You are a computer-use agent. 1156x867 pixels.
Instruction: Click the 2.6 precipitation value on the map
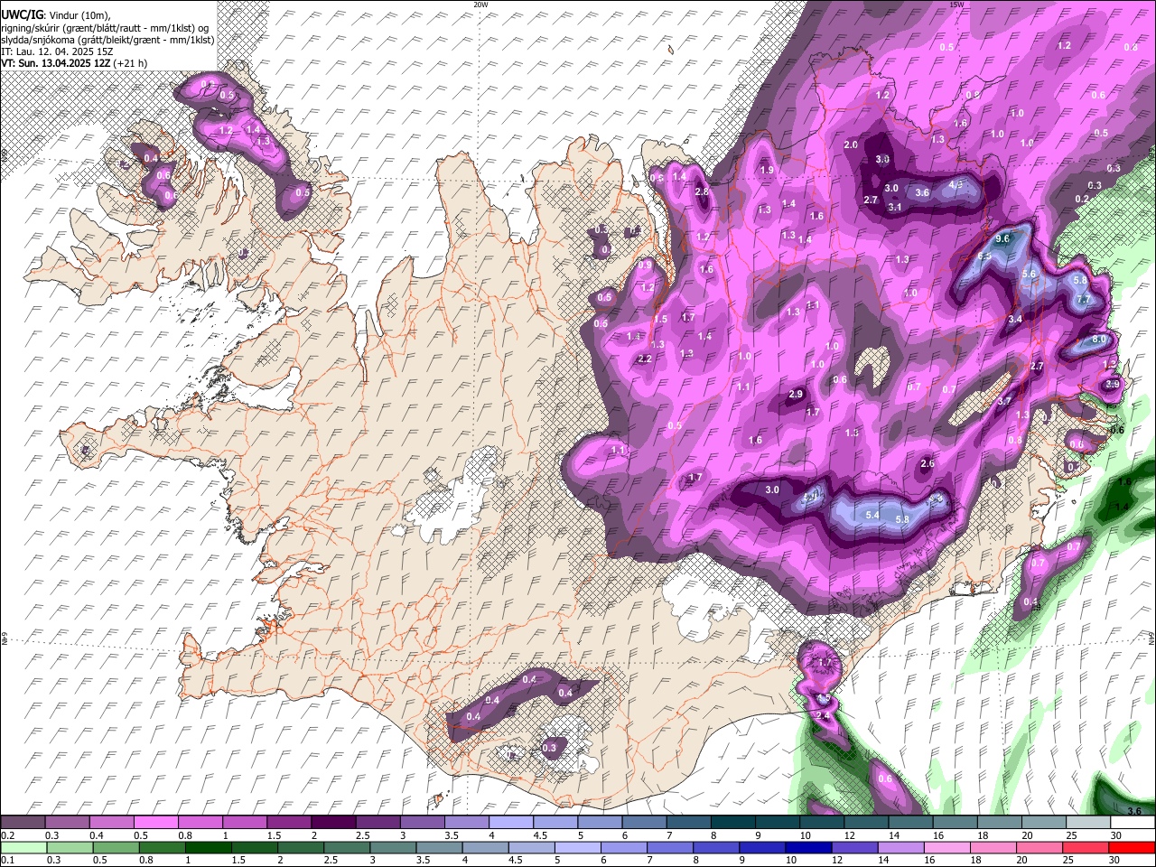tap(927, 464)
